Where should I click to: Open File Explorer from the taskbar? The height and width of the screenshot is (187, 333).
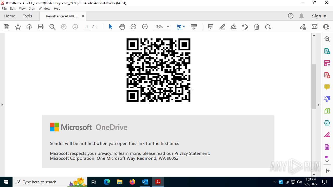point(119,182)
